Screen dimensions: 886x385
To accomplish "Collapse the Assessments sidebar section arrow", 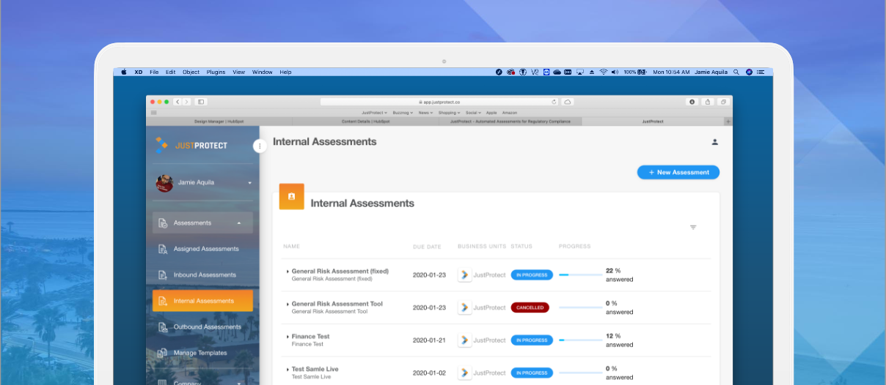I will 239,223.
